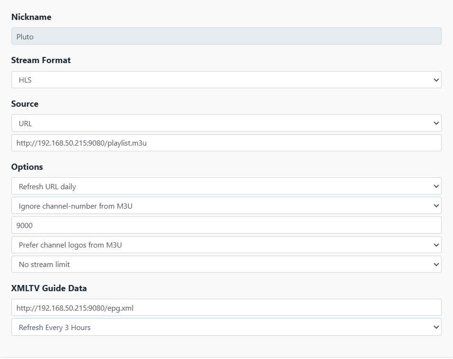Image resolution: width=453 pixels, height=359 pixels.
Task: Open the Source type dropdown showing URL
Action: (226, 123)
